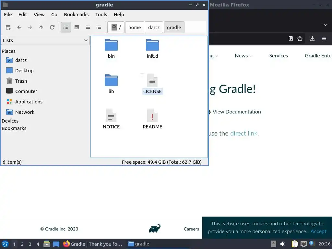This screenshot has height=249, width=332.
Task: Switch to icon view mode
Action: pos(66,27)
